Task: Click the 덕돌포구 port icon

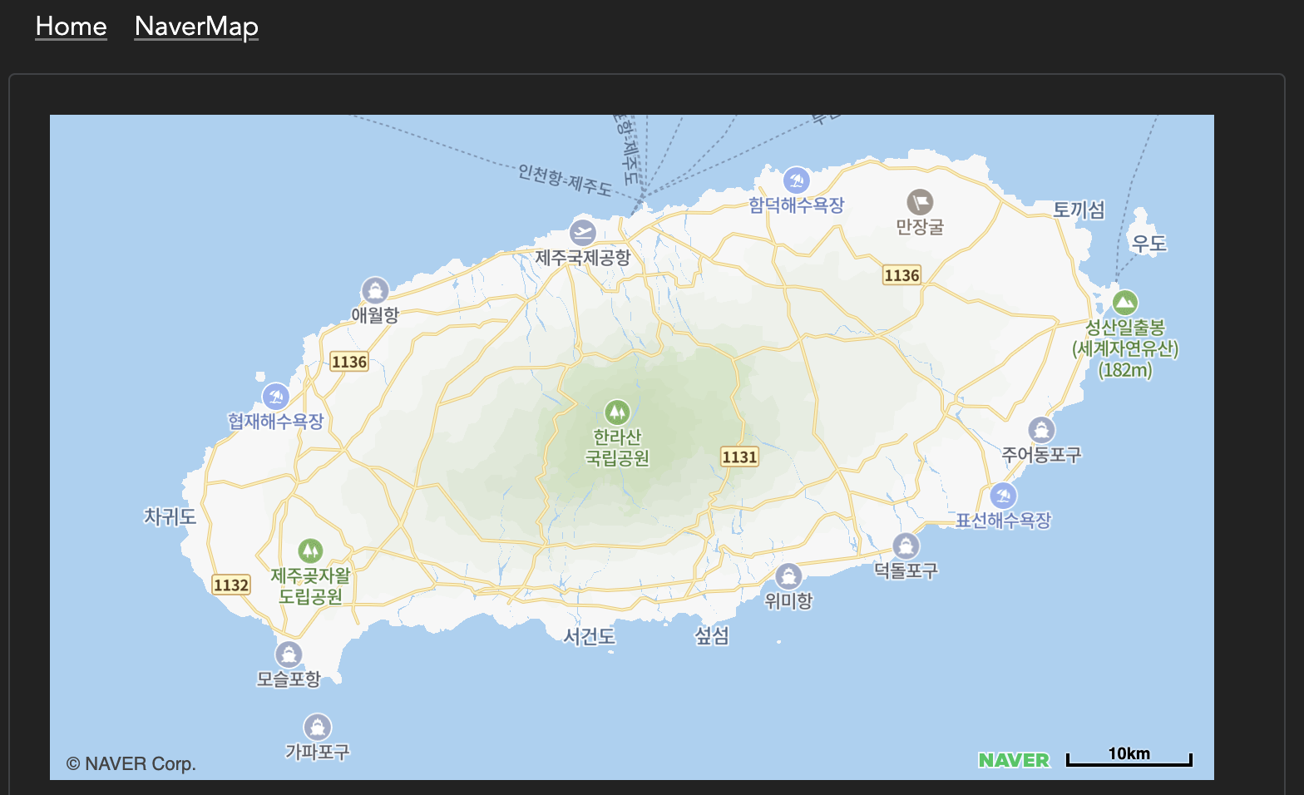Action: coord(906,546)
